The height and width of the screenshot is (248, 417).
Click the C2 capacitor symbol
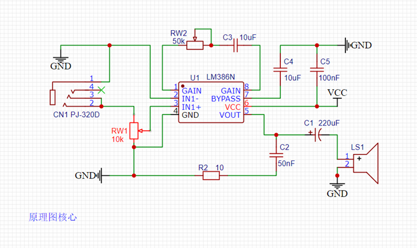277,155
